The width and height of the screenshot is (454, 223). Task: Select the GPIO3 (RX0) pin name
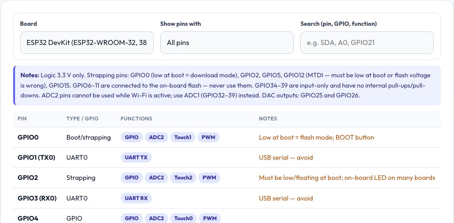click(x=37, y=198)
